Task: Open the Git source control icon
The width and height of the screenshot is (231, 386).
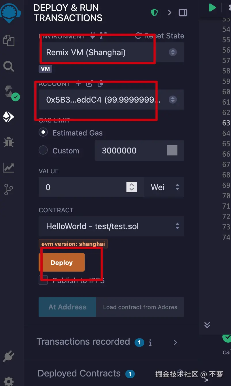Action: [9, 190]
